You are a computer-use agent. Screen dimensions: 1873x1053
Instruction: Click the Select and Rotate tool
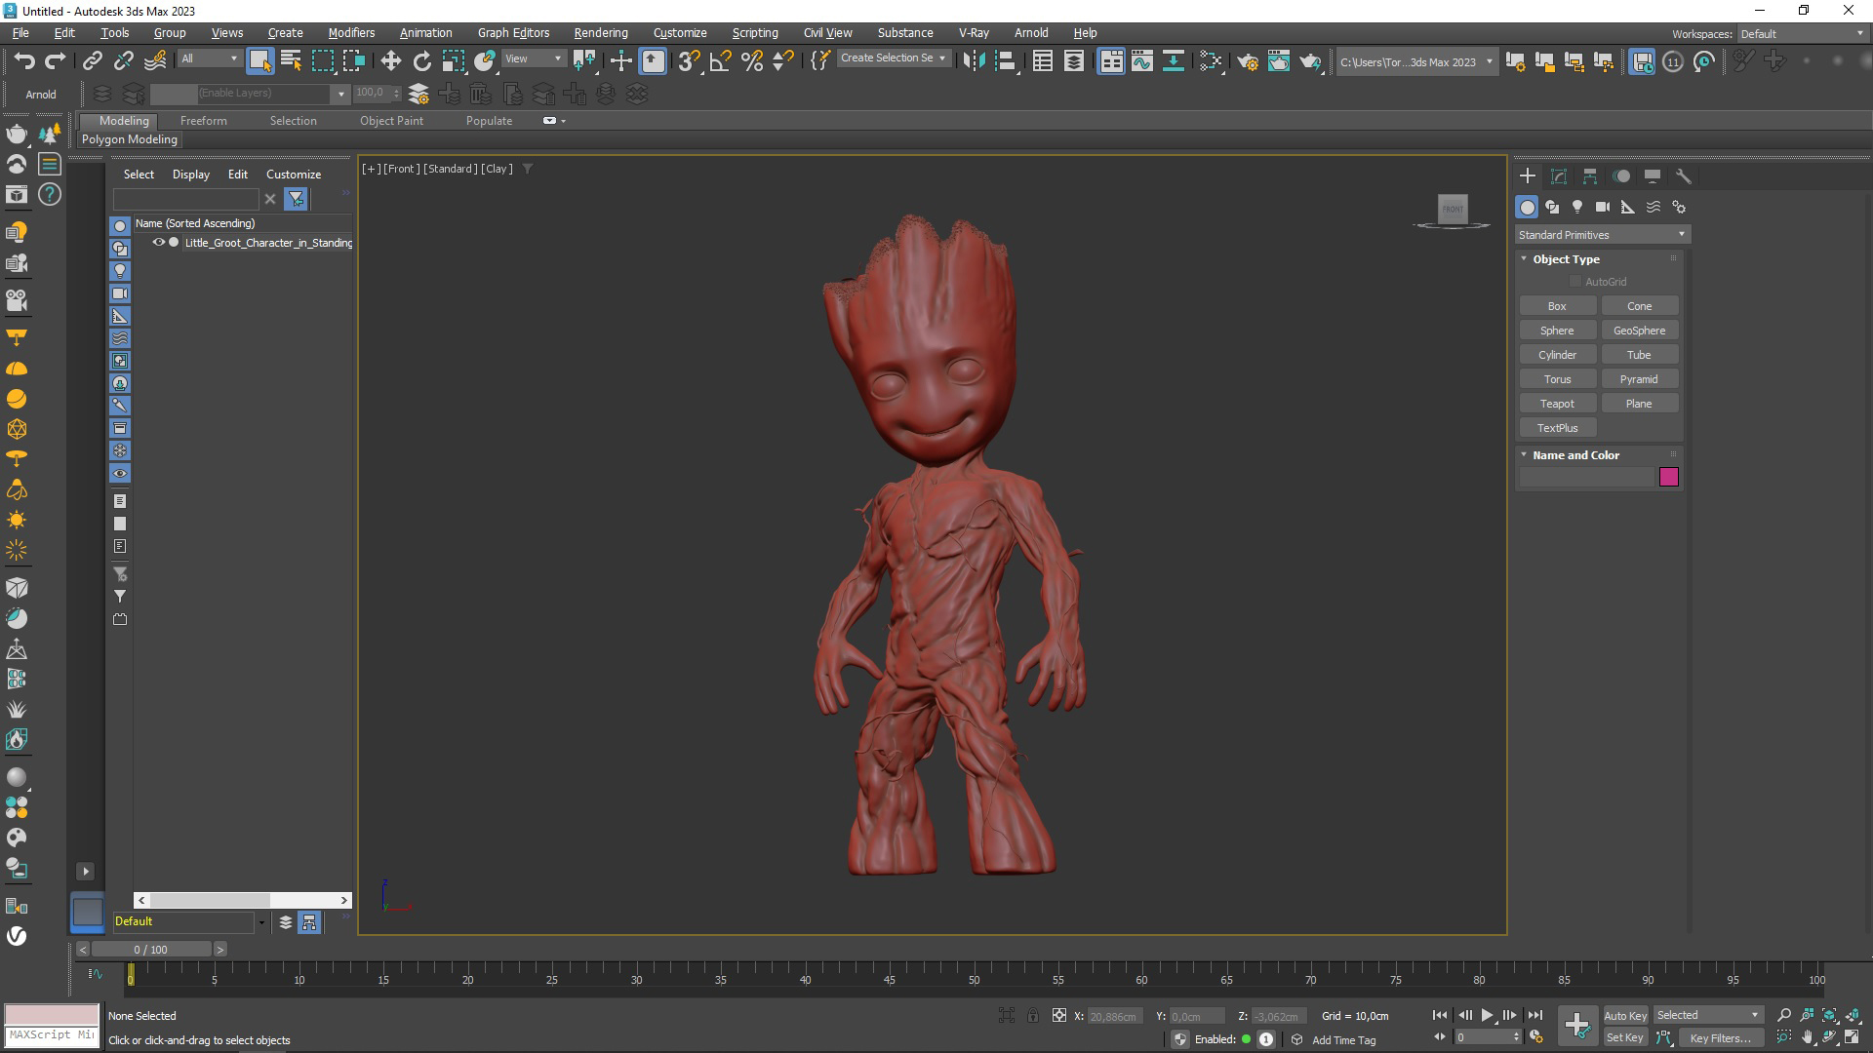click(x=422, y=61)
